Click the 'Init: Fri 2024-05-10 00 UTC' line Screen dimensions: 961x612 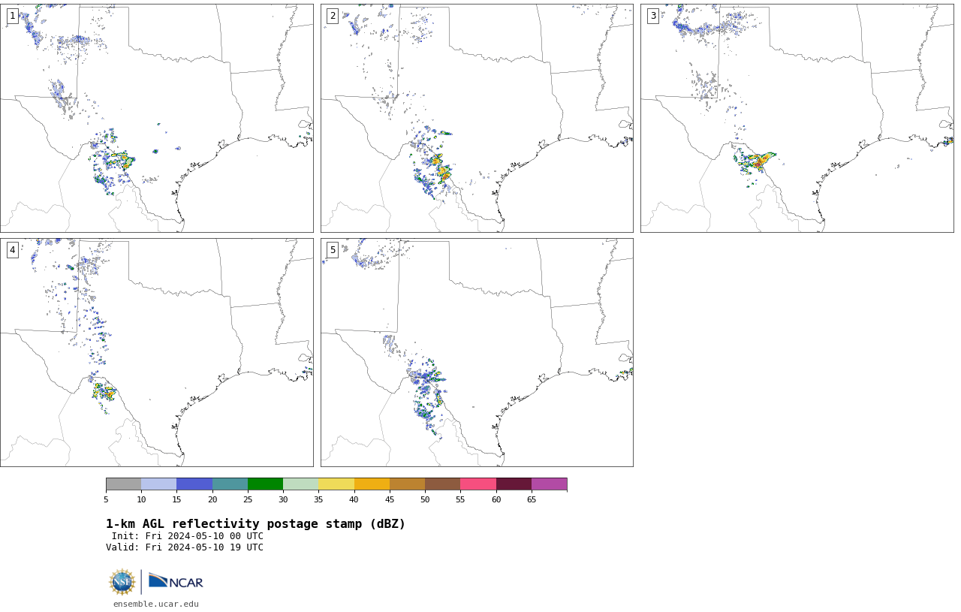[x=188, y=536]
